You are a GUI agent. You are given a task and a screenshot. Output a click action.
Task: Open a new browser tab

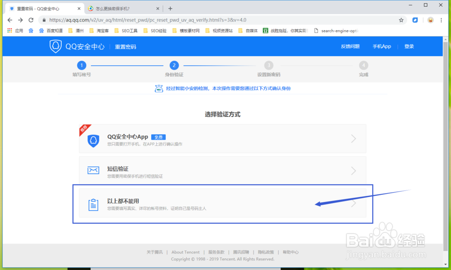[x=170, y=9]
